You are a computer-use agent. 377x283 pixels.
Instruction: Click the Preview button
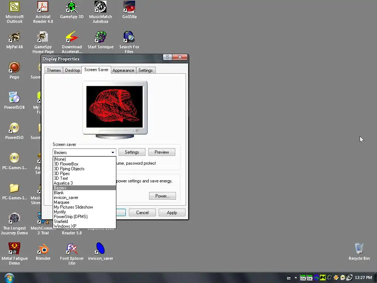[162, 152]
